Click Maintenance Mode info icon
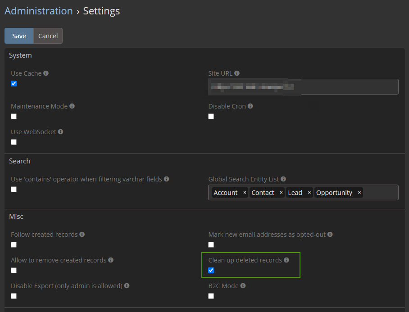 click(x=72, y=106)
